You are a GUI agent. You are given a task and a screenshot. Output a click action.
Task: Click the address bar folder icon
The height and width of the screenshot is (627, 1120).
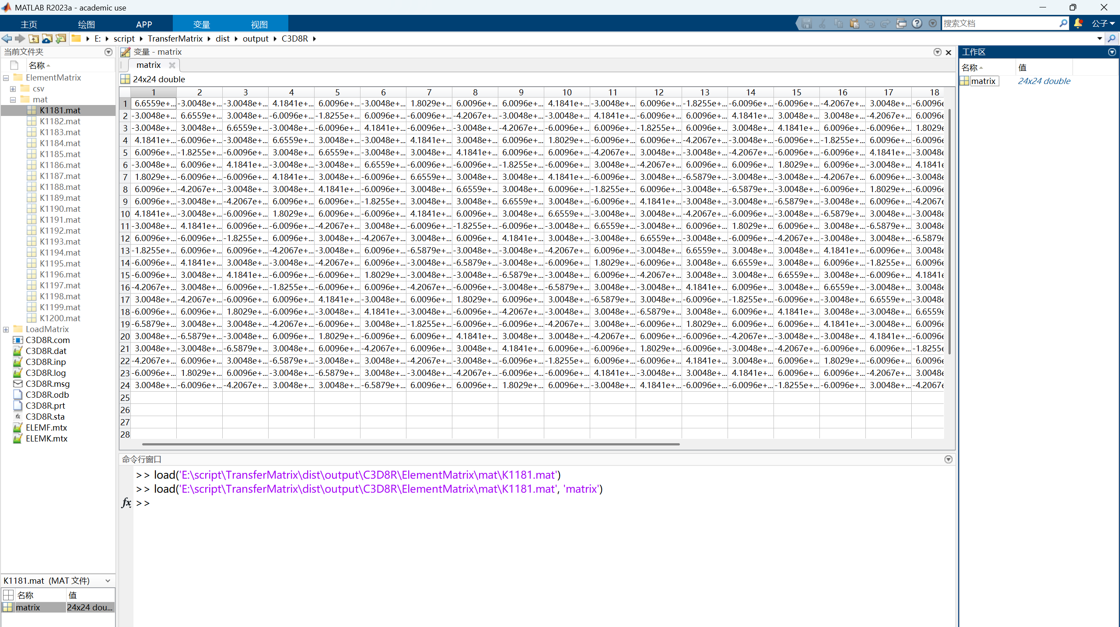click(x=76, y=39)
